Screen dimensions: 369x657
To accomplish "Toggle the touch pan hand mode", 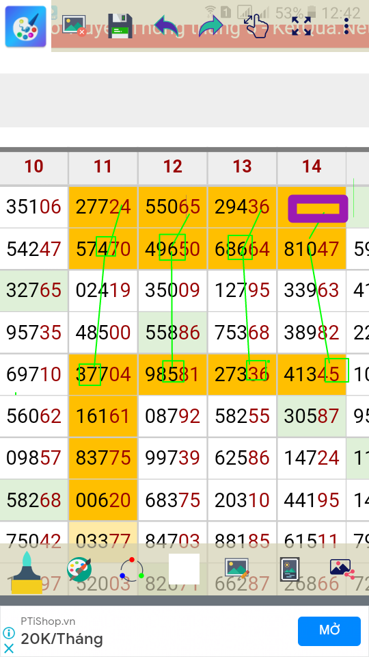I will pyautogui.click(x=256, y=26).
